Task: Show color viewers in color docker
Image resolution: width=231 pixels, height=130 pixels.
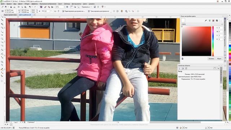Action: (213, 21)
